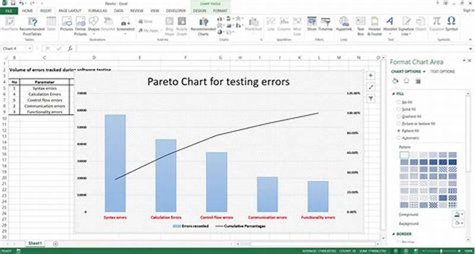Pick the first pattern swatch
475x254 pixels.
click(404, 155)
